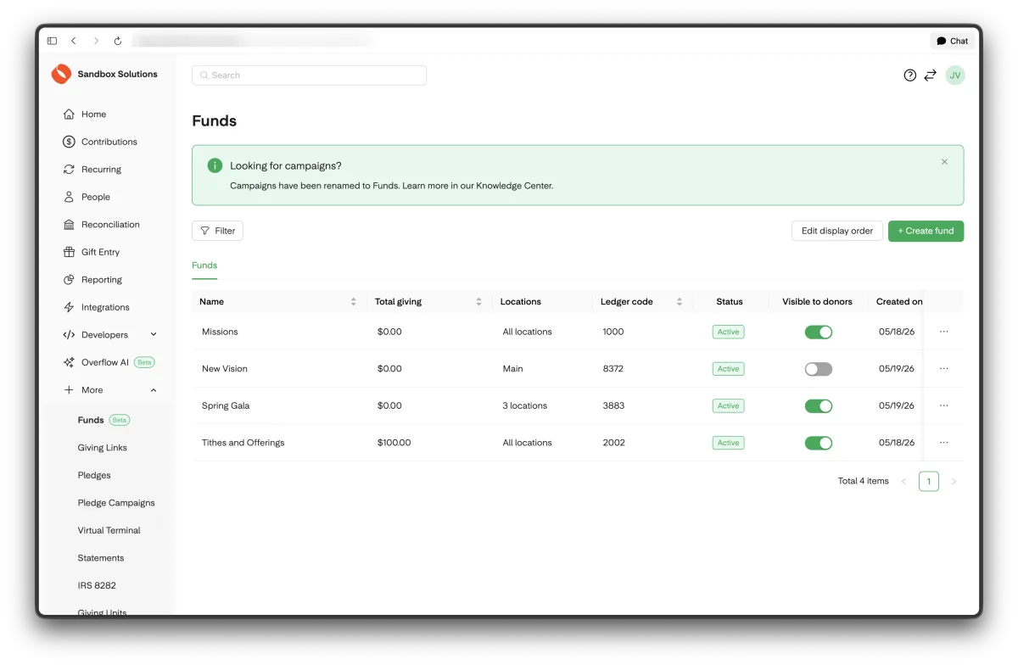This screenshot has width=1018, height=665.
Task: Click the Overflow AI sparkle icon
Action: pyautogui.click(x=69, y=362)
